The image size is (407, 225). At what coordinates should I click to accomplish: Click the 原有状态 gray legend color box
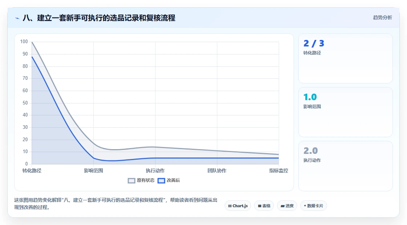[x=132, y=181]
